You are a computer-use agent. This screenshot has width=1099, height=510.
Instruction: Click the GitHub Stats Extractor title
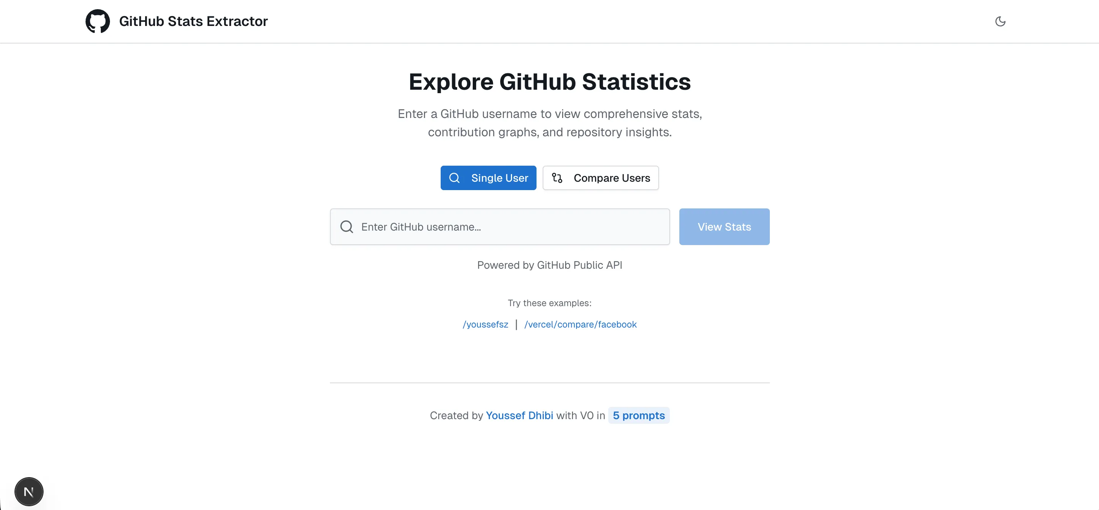coord(194,21)
